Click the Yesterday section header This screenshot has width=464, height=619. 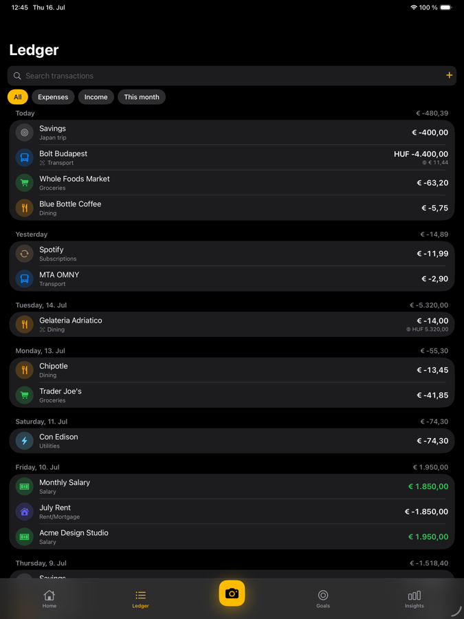(32, 235)
